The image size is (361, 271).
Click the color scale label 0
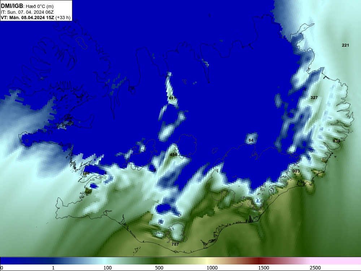click(2, 268)
